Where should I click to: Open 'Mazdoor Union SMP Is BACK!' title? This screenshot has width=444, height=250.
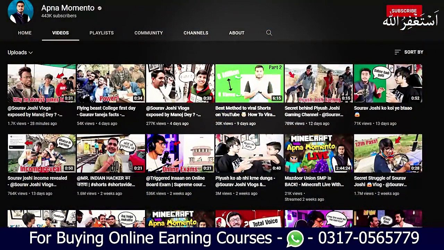tap(314, 181)
